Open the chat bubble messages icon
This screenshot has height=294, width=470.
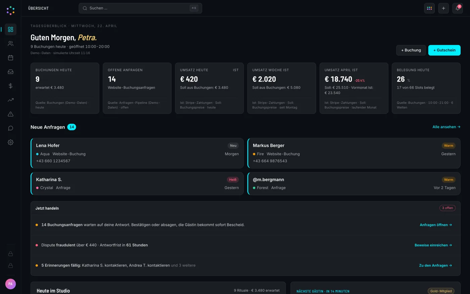tap(10, 128)
